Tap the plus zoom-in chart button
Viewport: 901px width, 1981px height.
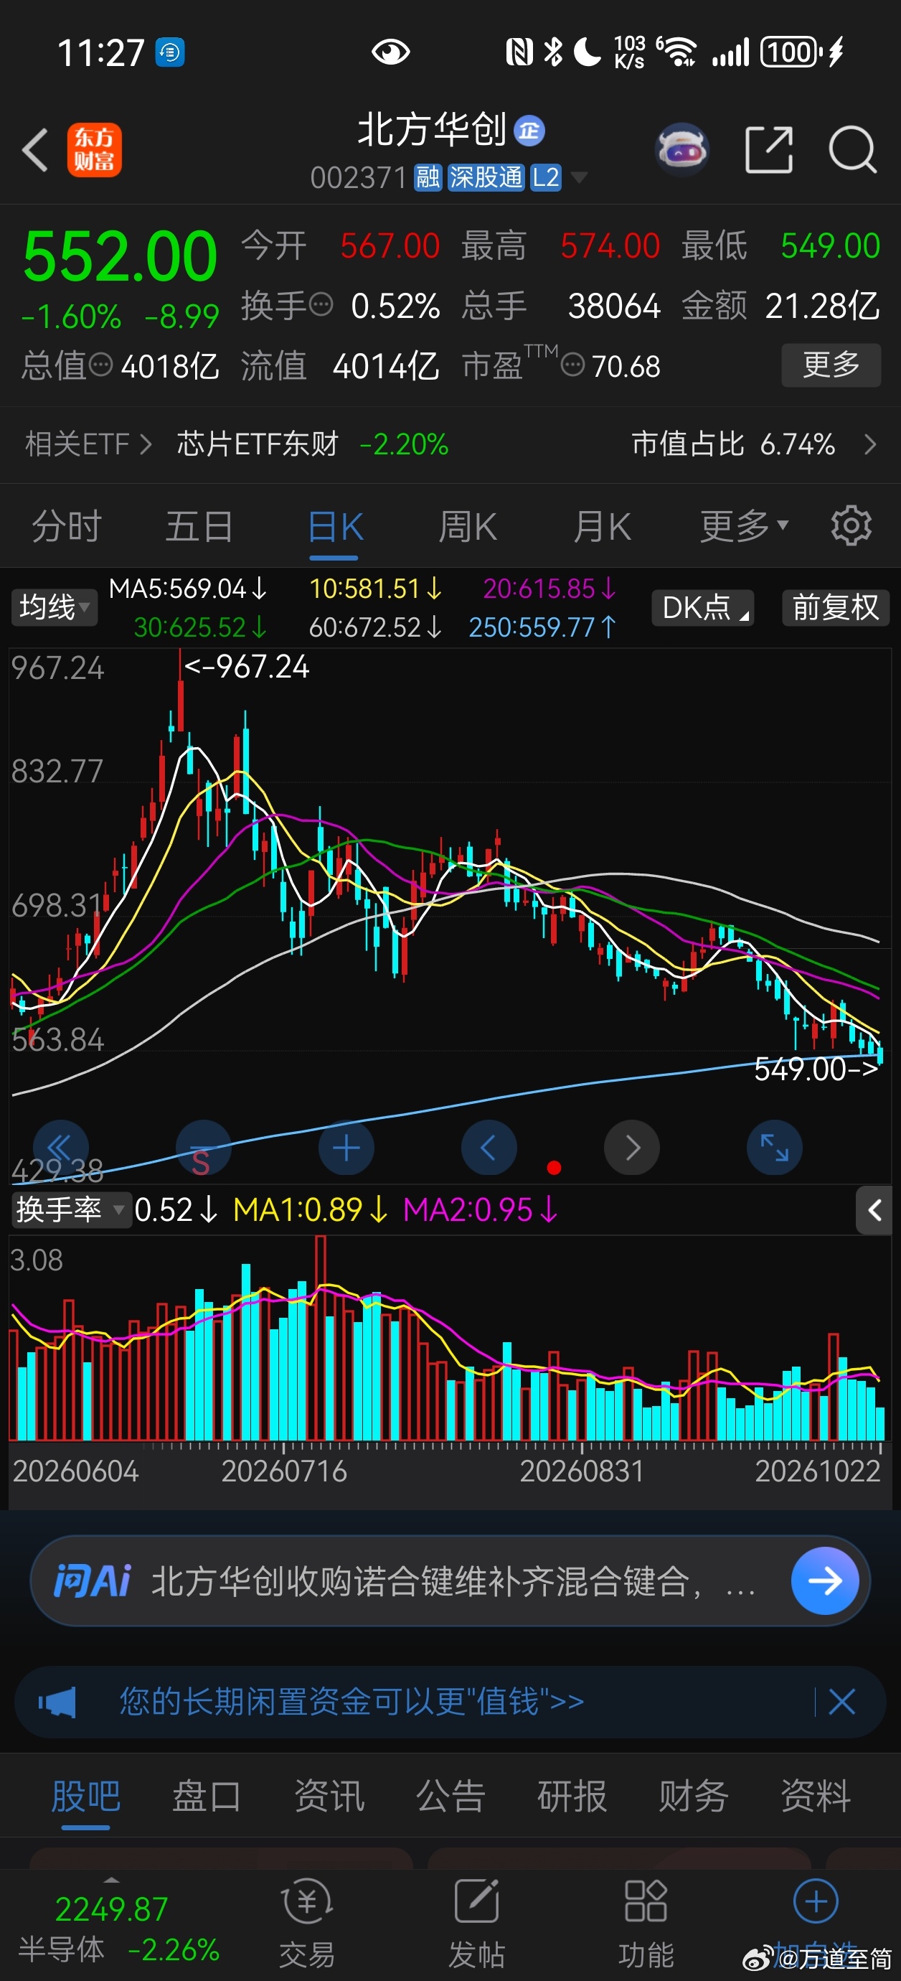(346, 1148)
